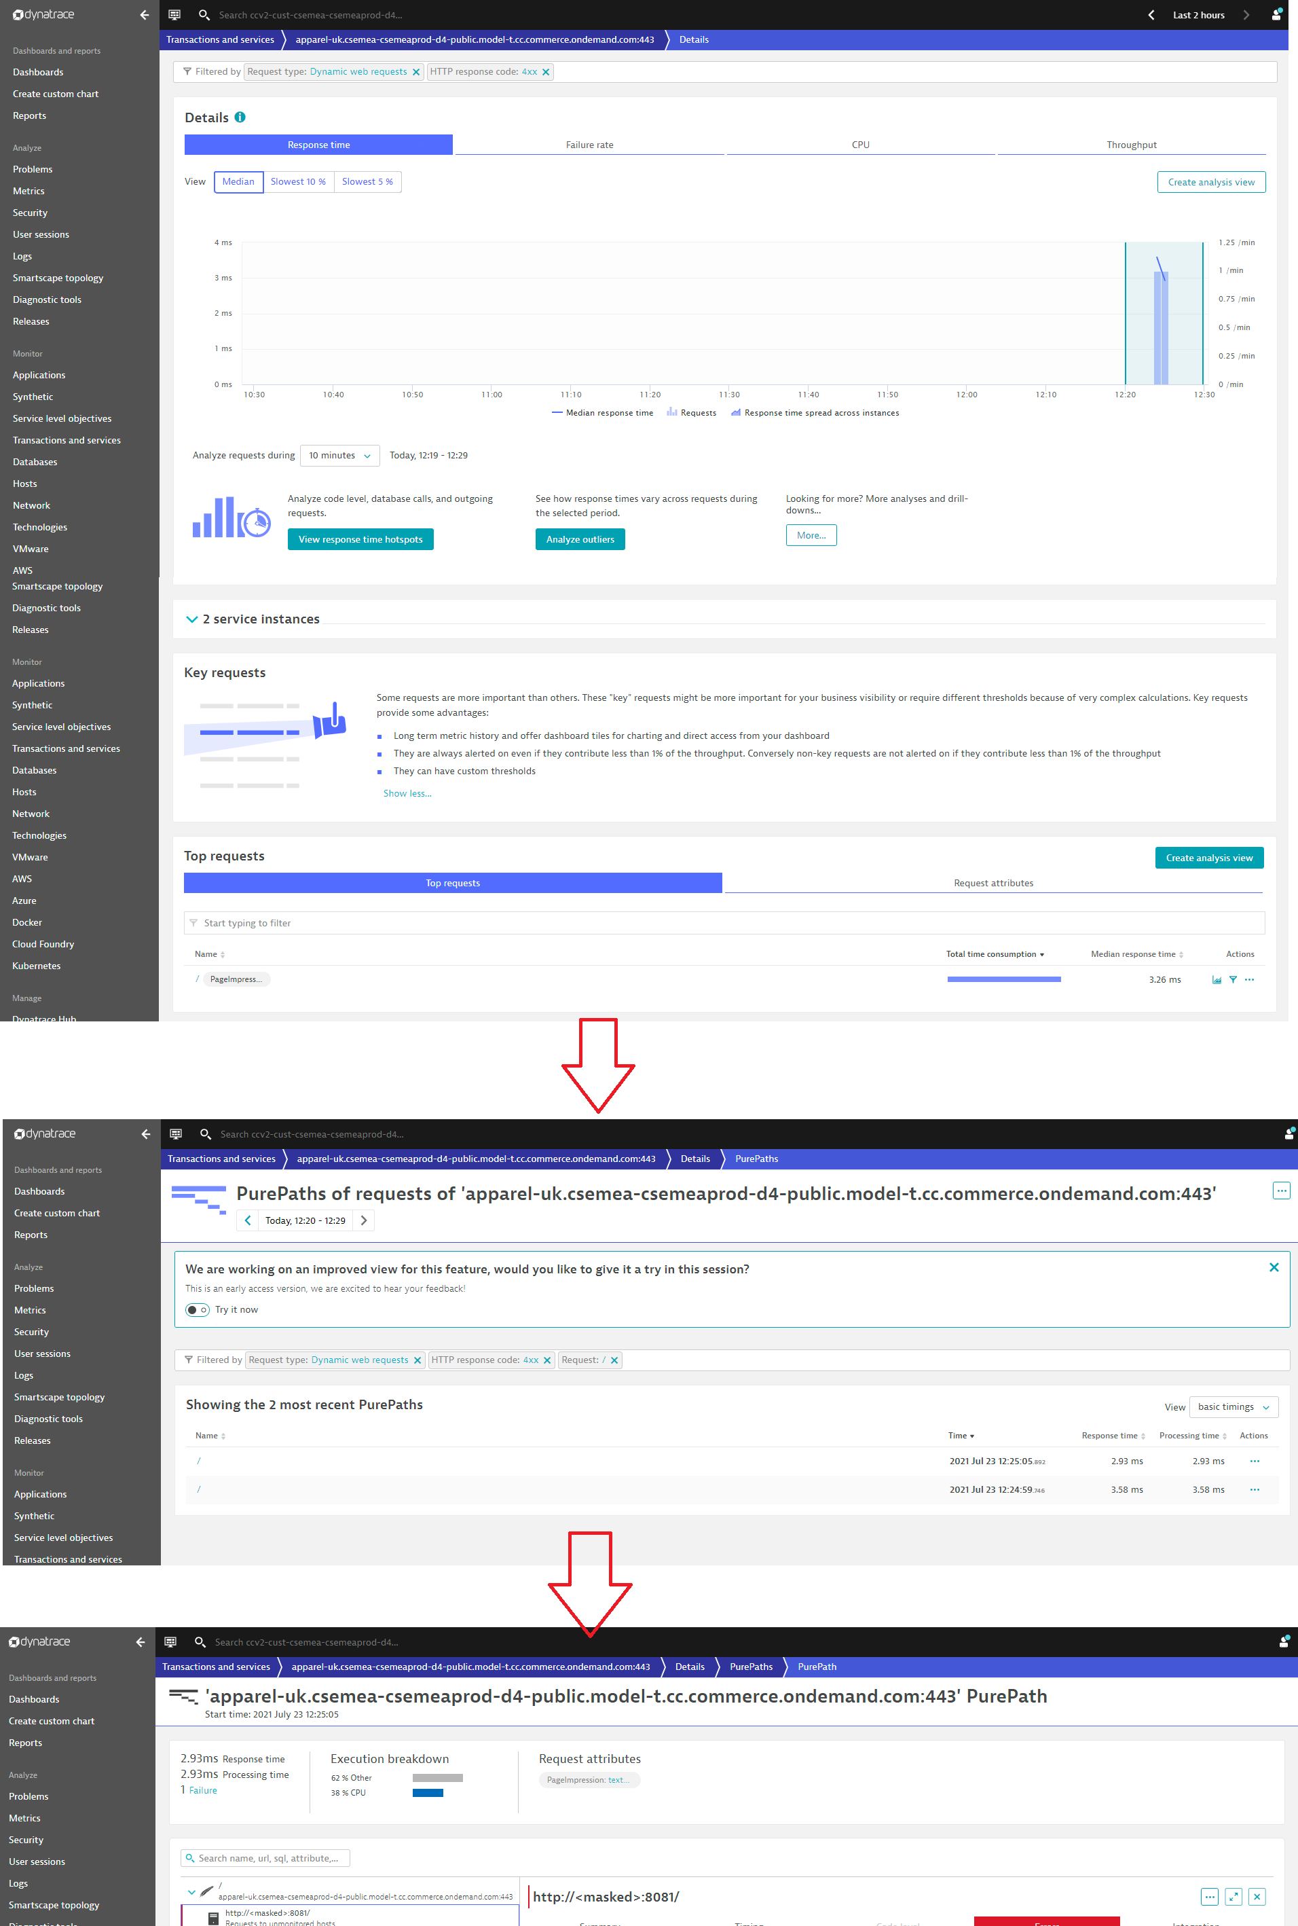The image size is (1298, 1926).
Task: Go to the previous timeframe before Last 2 hours
Action: (x=1151, y=15)
